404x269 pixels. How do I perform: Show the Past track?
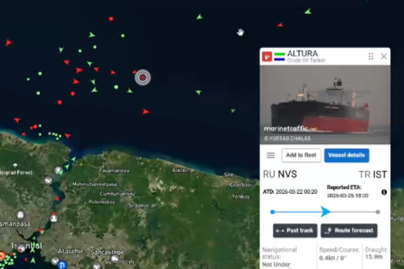[x=295, y=231]
